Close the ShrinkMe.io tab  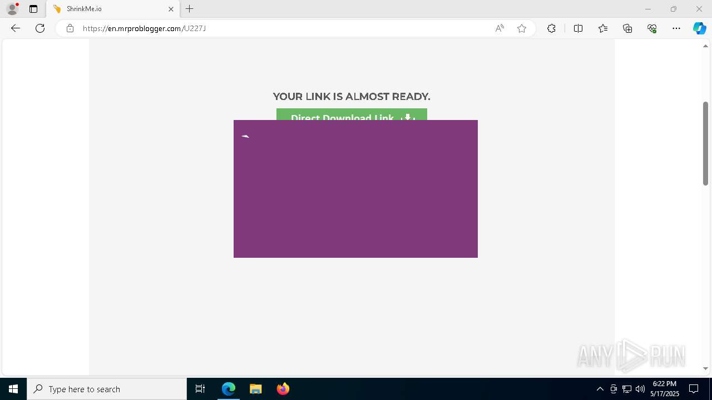tap(171, 9)
